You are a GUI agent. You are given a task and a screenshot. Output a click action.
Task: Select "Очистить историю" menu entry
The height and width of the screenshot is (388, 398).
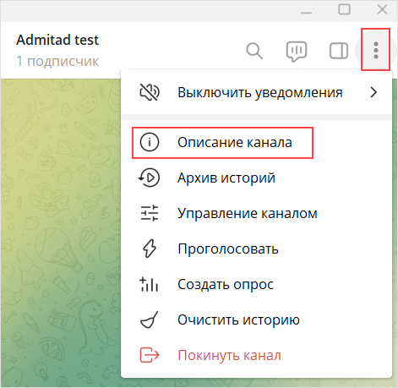click(256, 320)
